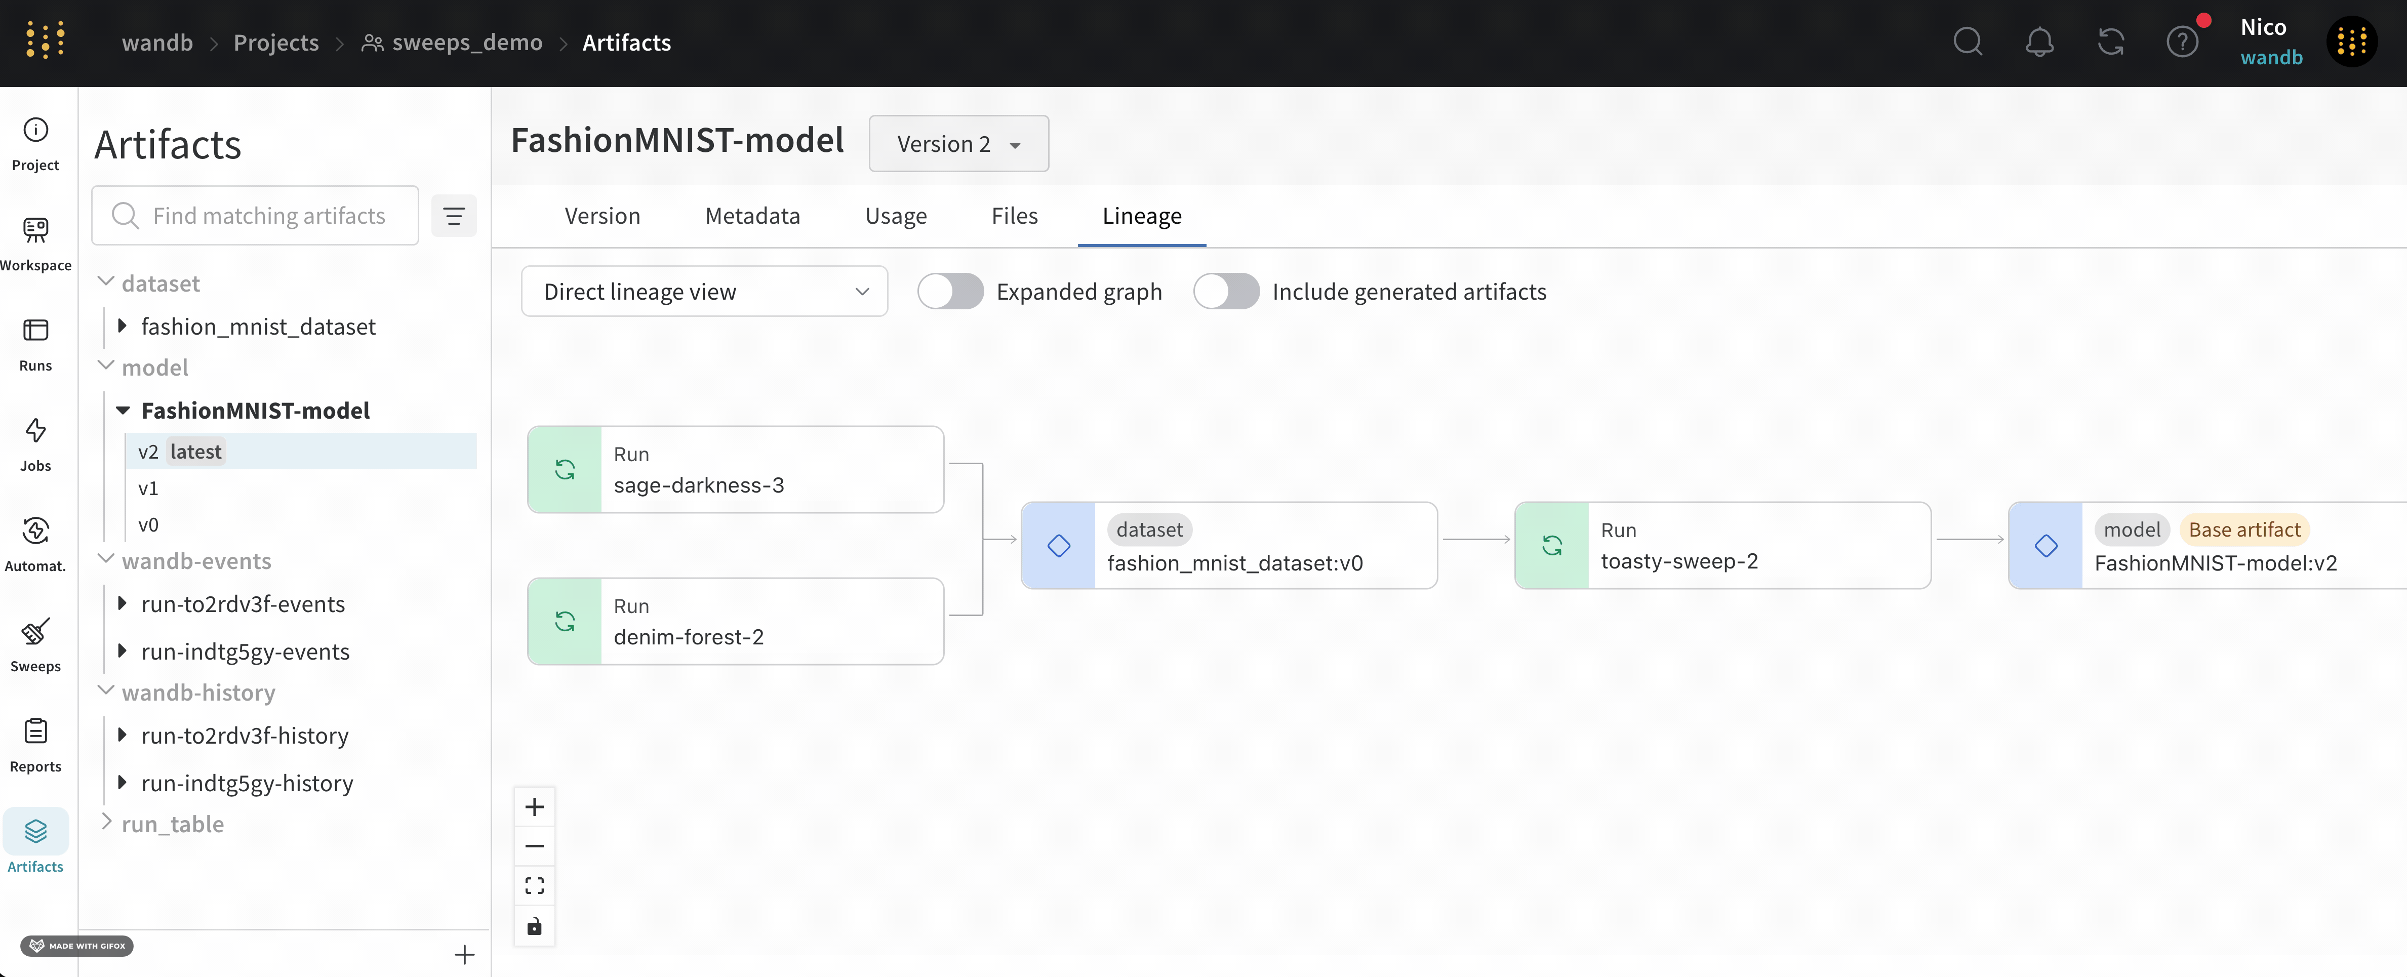
Task: Zoom in on the lineage graph
Action: 535,807
